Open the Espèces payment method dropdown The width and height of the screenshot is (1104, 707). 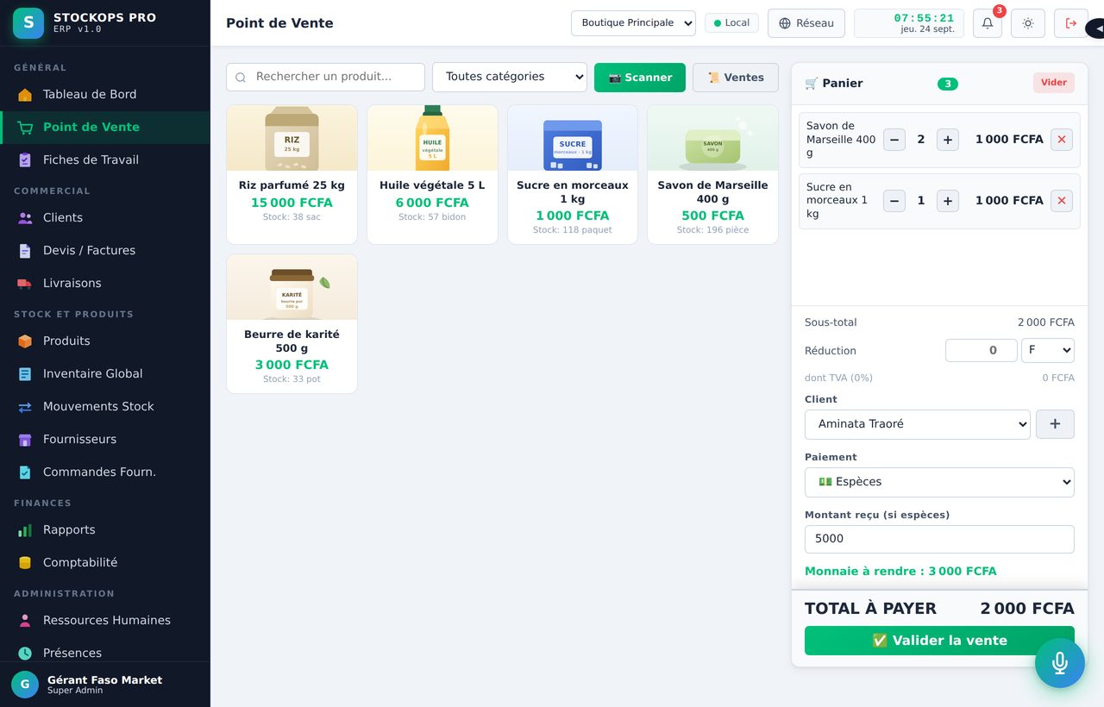tap(939, 482)
